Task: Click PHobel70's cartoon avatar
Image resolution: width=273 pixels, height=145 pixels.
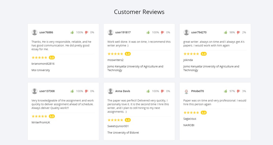Action: point(186,91)
